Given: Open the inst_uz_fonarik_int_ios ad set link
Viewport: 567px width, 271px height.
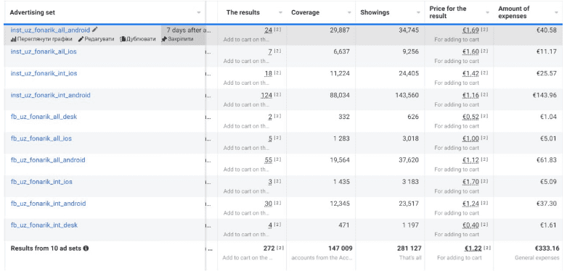Looking at the screenshot, I should click(44, 73).
